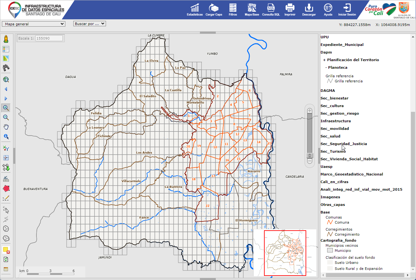Open Ayuda help

tap(328, 10)
